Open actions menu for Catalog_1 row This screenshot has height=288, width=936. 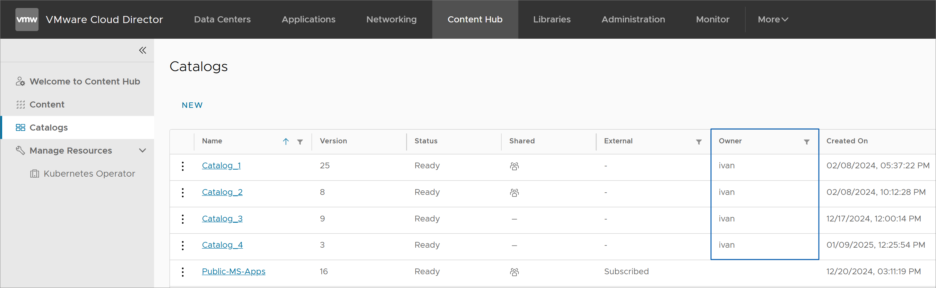point(183,166)
